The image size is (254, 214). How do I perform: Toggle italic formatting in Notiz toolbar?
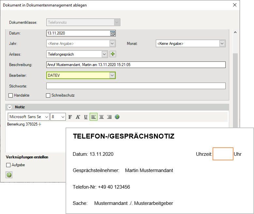pos(78,117)
